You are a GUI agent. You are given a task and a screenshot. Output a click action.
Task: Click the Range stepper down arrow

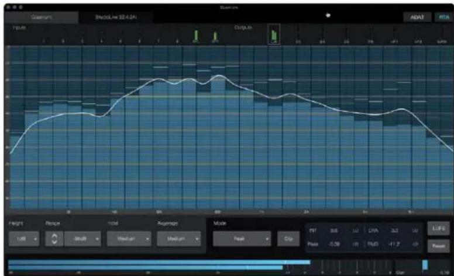click(x=54, y=242)
